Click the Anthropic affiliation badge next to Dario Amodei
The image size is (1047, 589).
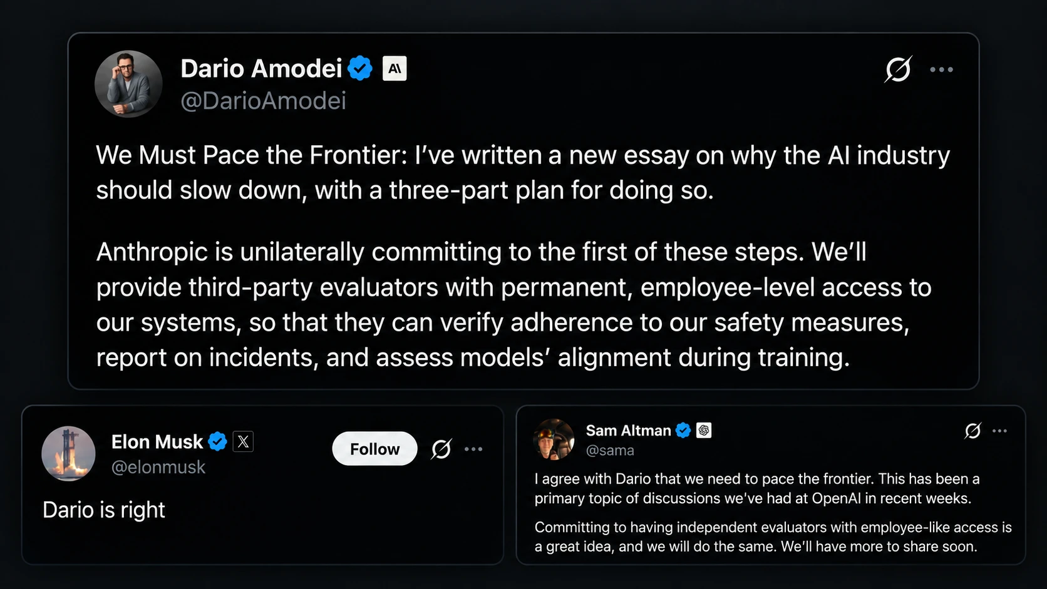395,68
